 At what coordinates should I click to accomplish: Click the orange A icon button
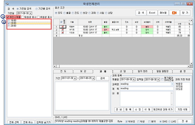(174, 13)
